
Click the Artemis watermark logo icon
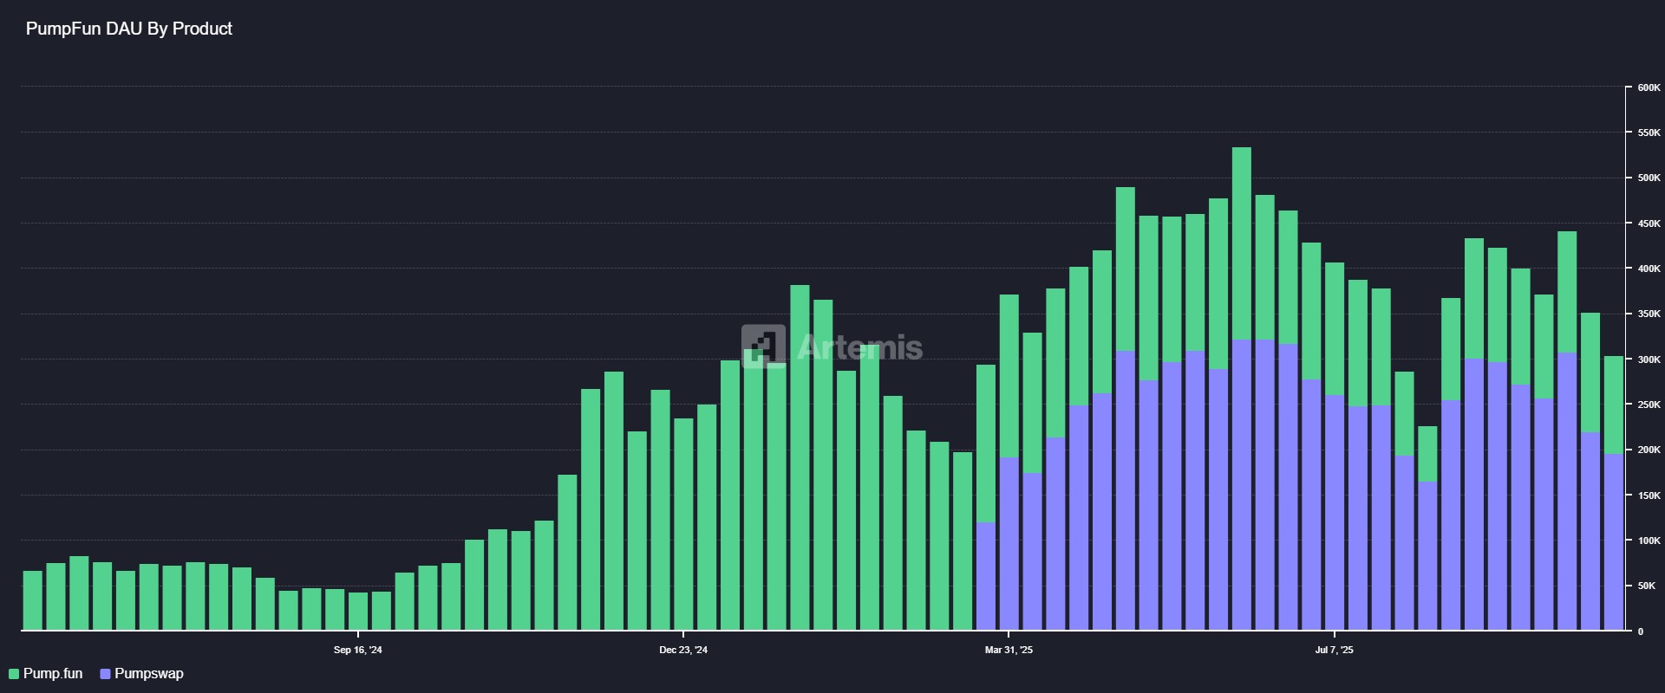763,346
